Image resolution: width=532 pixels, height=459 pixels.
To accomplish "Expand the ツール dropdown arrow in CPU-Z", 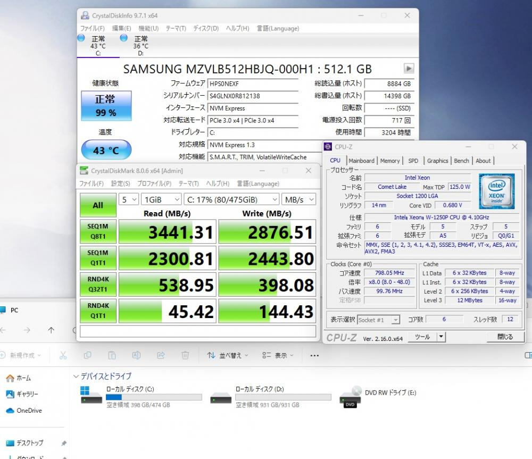I will pos(440,337).
